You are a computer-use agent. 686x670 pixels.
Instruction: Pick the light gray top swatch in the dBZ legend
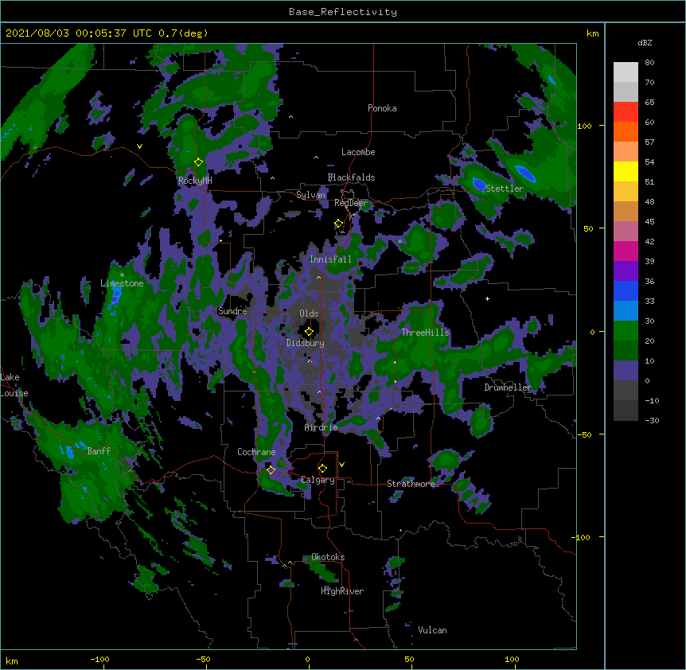pyautogui.click(x=626, y=72)
